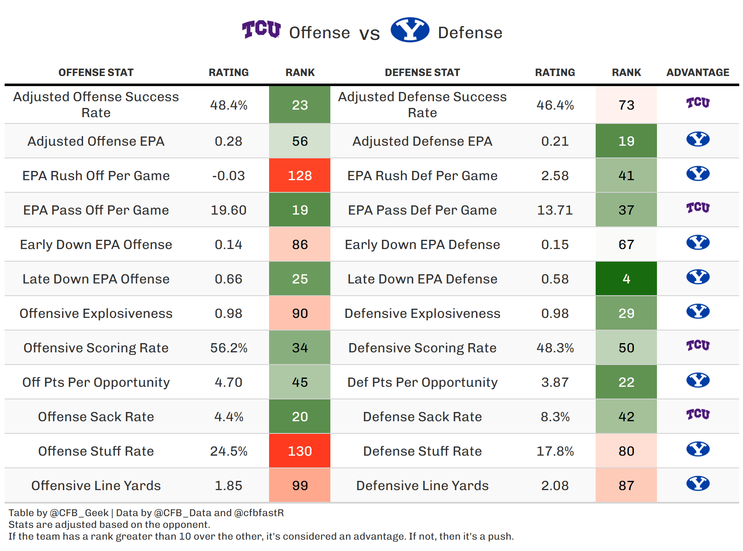Click the Offensive Explosiveness stat label
This screenshot has height=551, width=743.
pos(96,313)
